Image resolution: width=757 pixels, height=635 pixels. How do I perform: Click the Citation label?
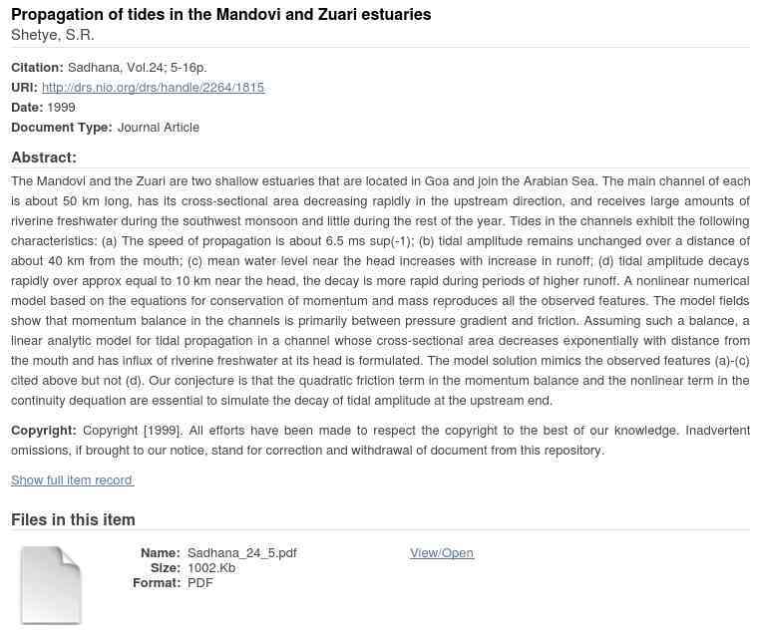pos(37,68)
